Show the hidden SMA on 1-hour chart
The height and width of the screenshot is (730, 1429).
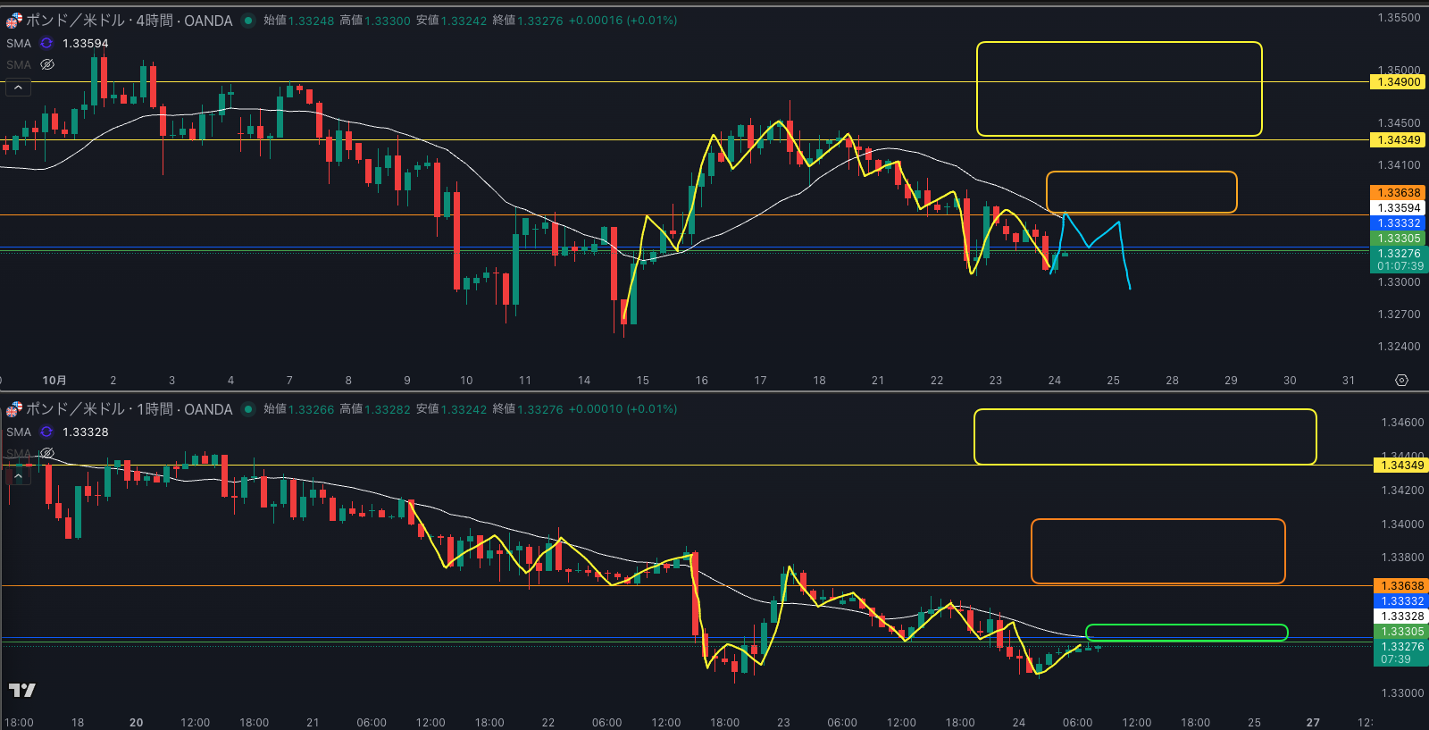48,453
